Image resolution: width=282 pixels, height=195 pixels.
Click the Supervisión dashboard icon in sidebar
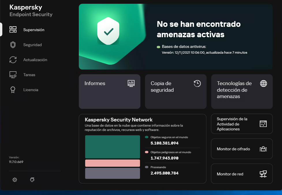tap(13, 29)
